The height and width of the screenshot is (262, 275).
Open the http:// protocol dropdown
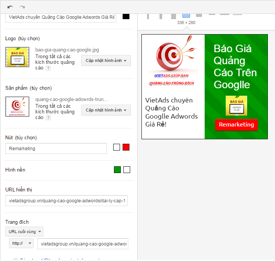coord(21,243)
